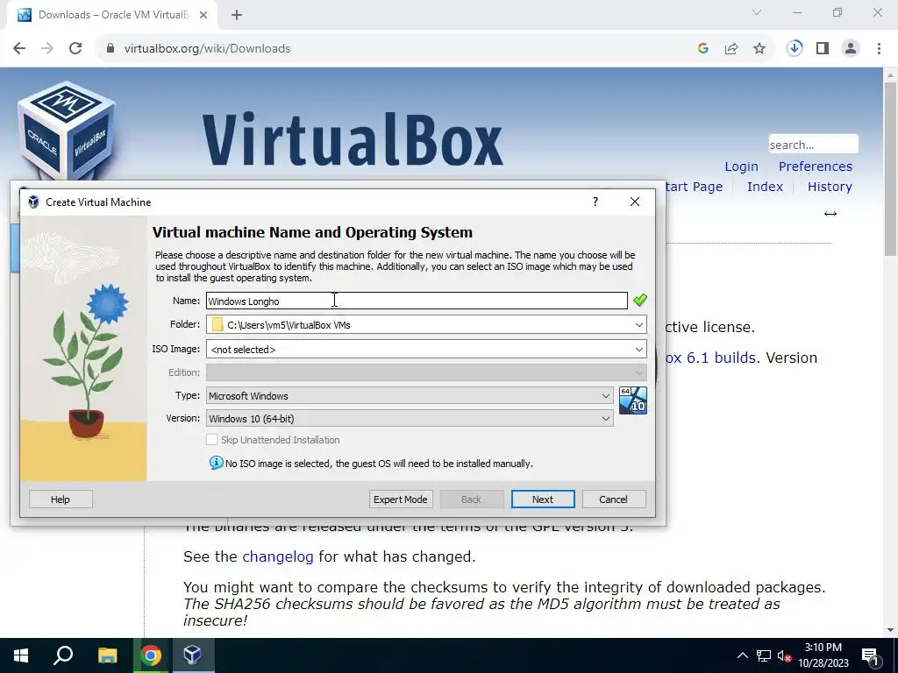Close the Downloads browser tab
898x673 pixels.
point(203,15)
